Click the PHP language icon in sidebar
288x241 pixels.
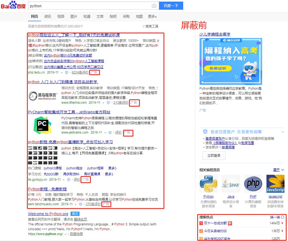253,184
